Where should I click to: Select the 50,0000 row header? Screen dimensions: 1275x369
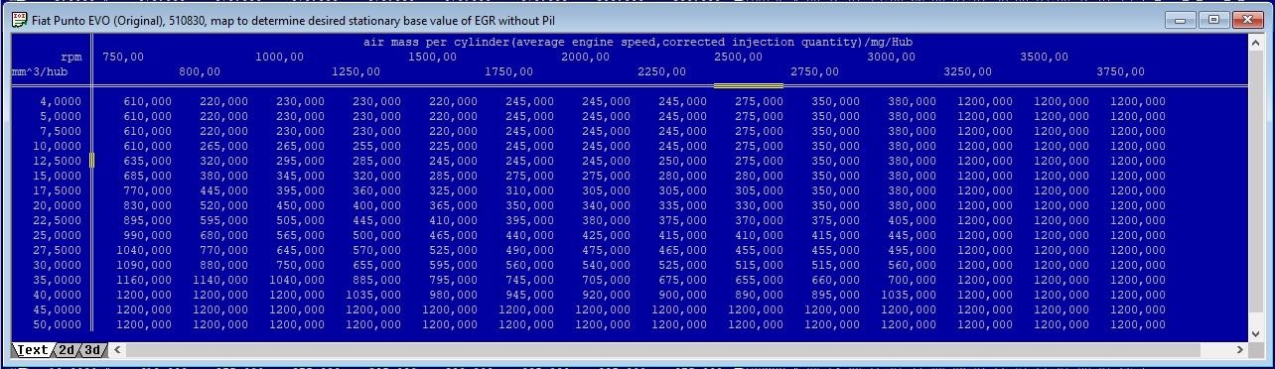[58, 324]
